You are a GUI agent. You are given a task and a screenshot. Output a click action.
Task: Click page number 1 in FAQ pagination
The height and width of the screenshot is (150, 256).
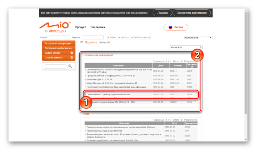coord(166,120)
